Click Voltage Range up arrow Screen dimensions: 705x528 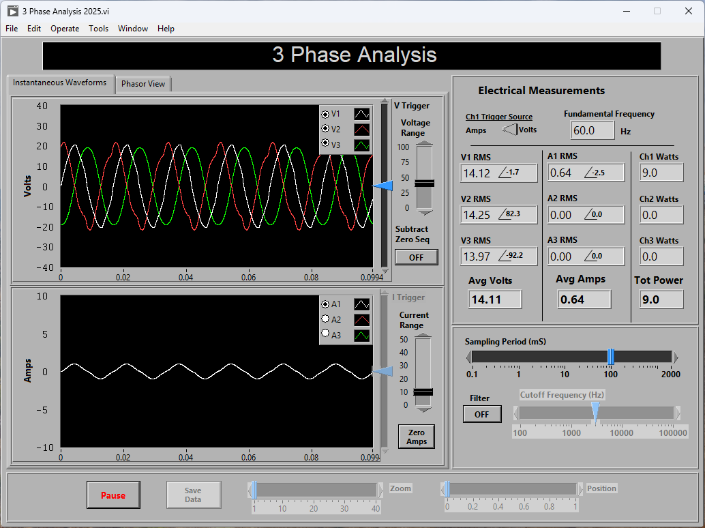tap(424, 143)
